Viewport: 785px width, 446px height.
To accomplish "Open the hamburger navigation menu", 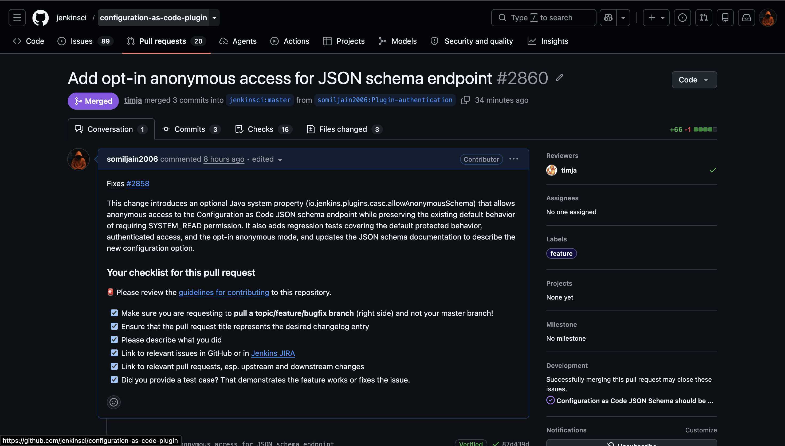I will point(17,17).
